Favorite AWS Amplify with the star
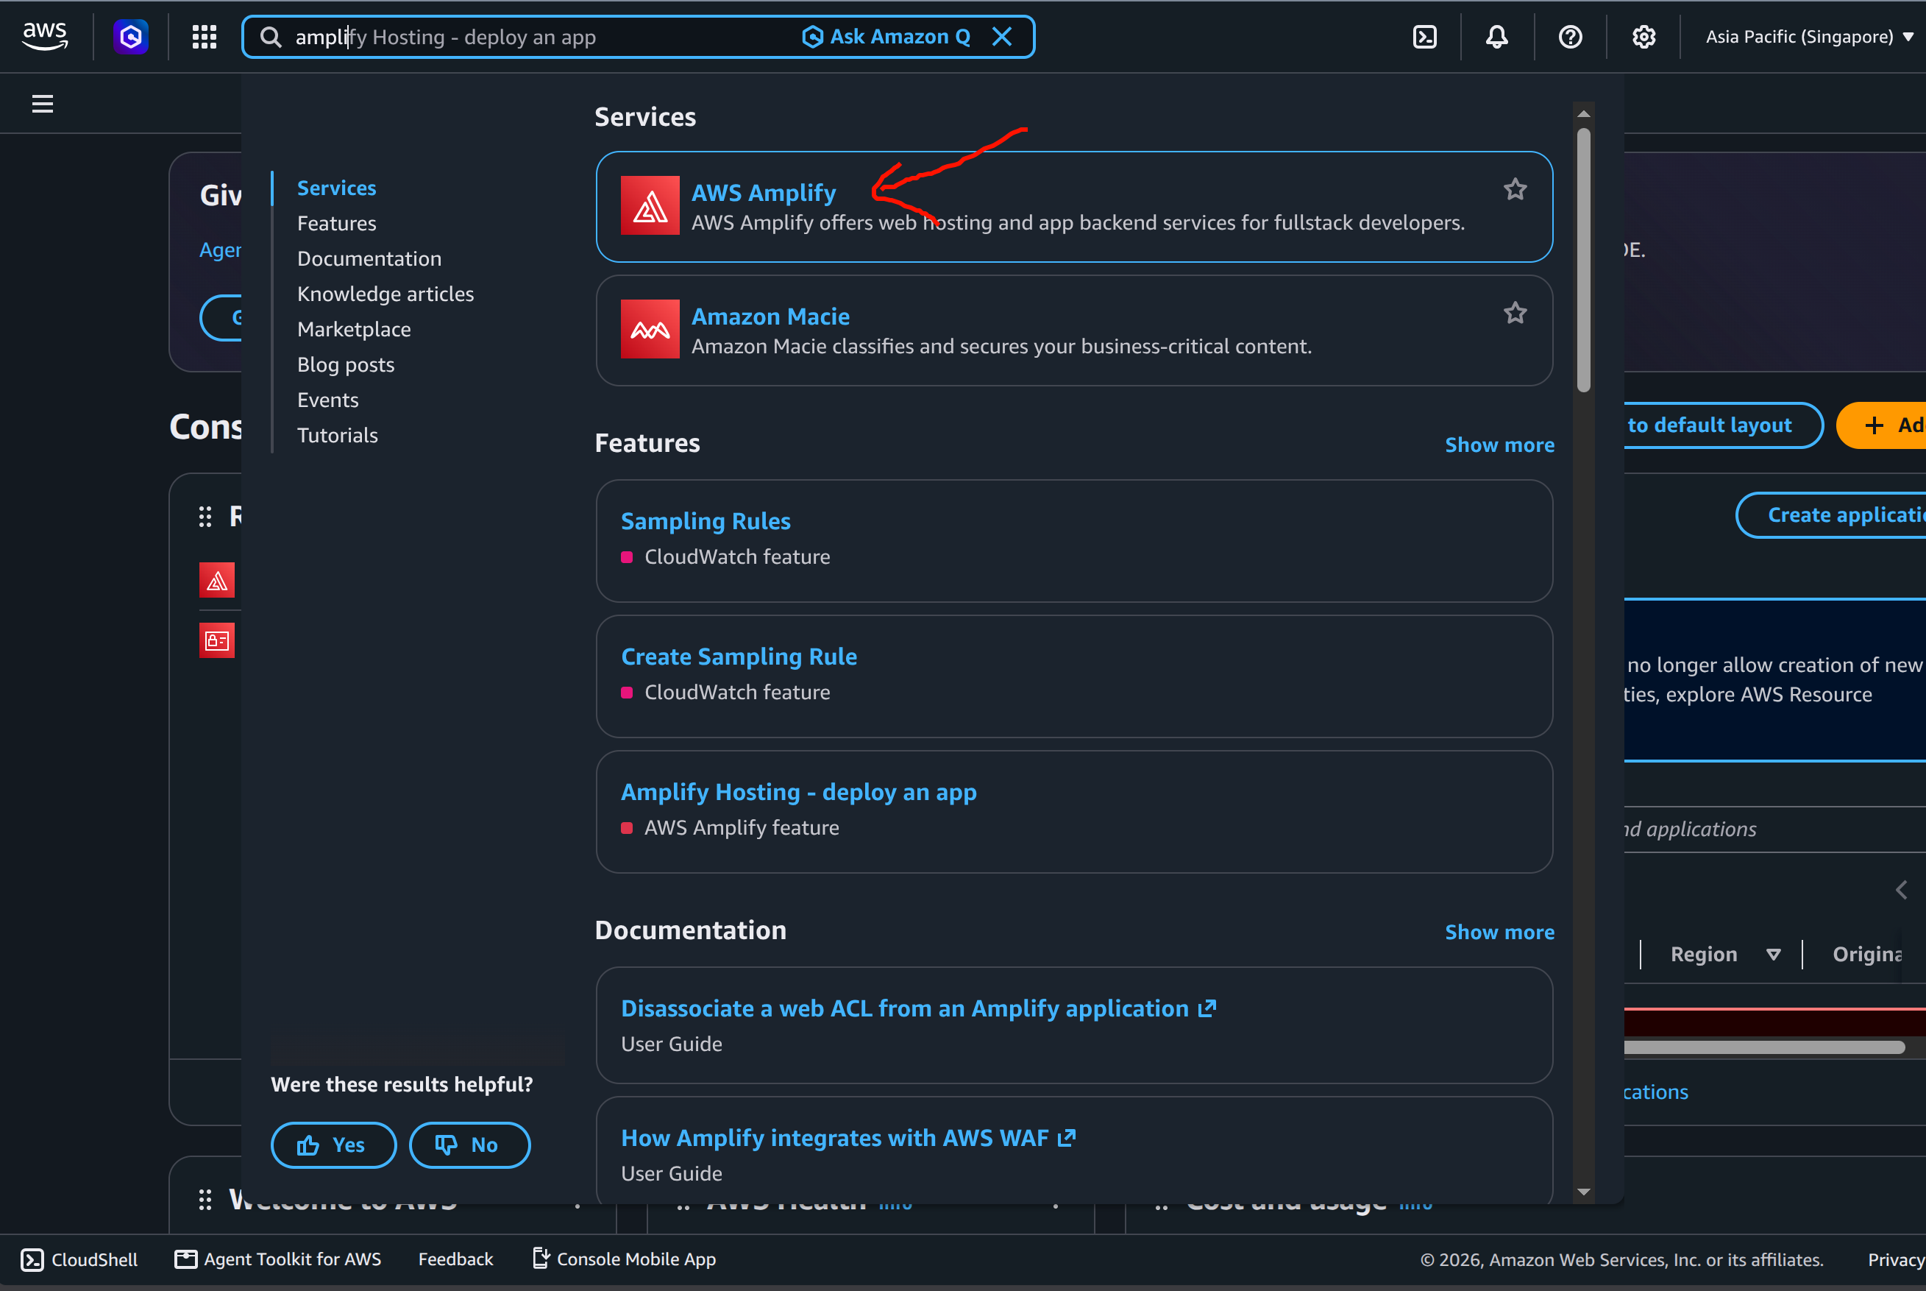 coord(1515,190)
